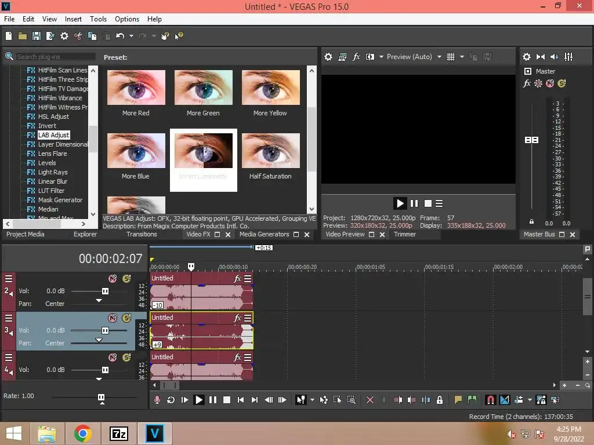
Task: Select the Envelope Edit tool
Action: tap(324, 400)
